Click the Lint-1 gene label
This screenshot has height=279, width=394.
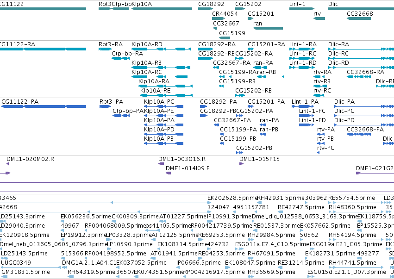(x=297, y=4)
